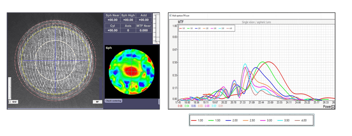Image resolution: width=352 pixels, height=136 pixels.
Task: Click the Sph Near value field
Action: click(x=112, y=19)
